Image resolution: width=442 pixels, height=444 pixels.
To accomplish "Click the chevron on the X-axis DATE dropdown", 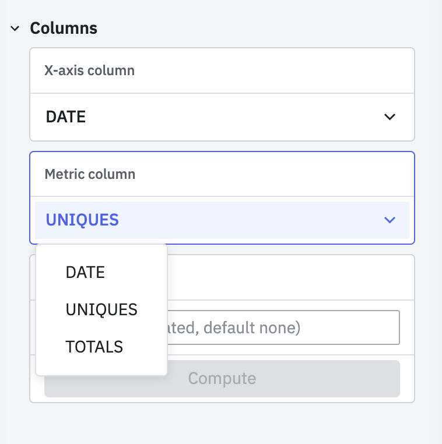I will 390,117.
